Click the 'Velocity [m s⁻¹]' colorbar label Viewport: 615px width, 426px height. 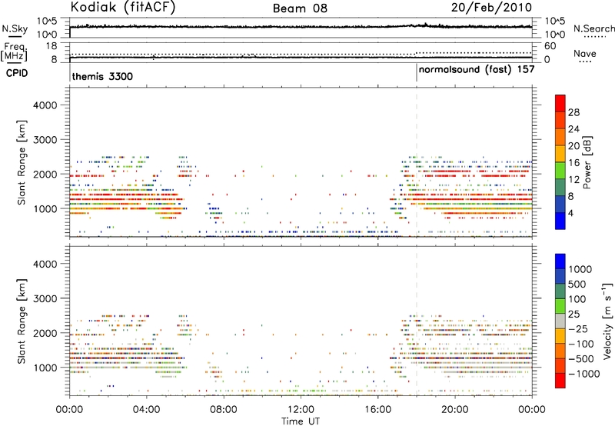(x=607, y=321)
